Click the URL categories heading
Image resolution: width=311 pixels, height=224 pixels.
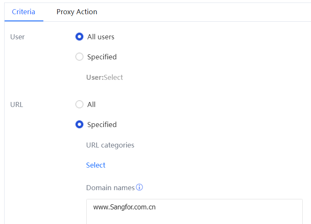[110, 145]
